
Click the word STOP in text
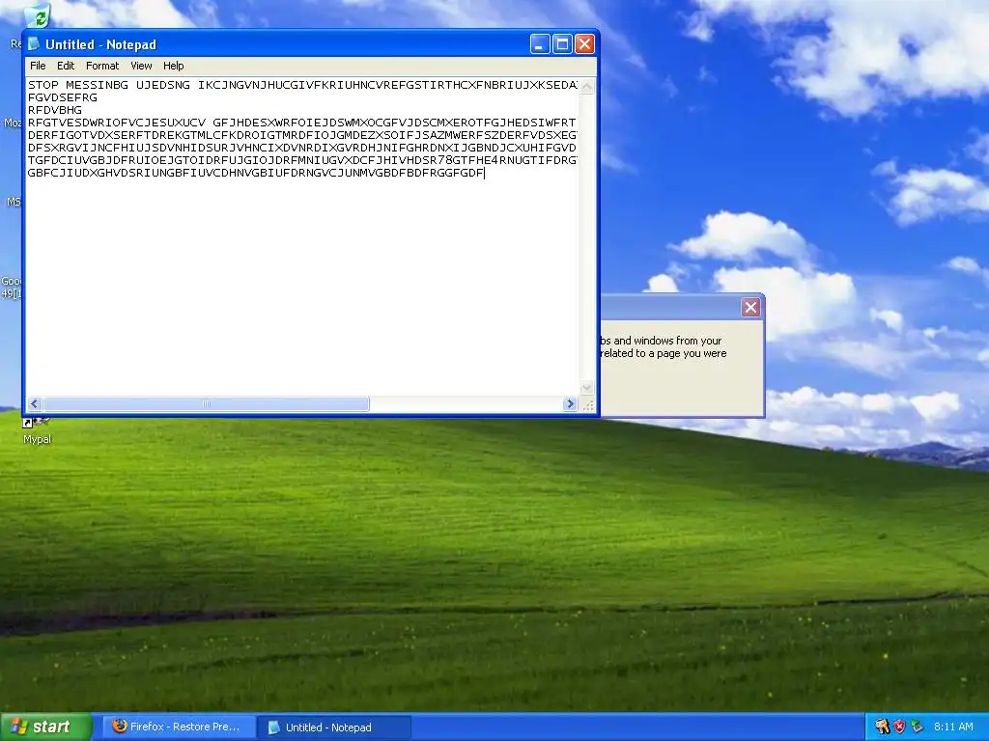point(42,85)
